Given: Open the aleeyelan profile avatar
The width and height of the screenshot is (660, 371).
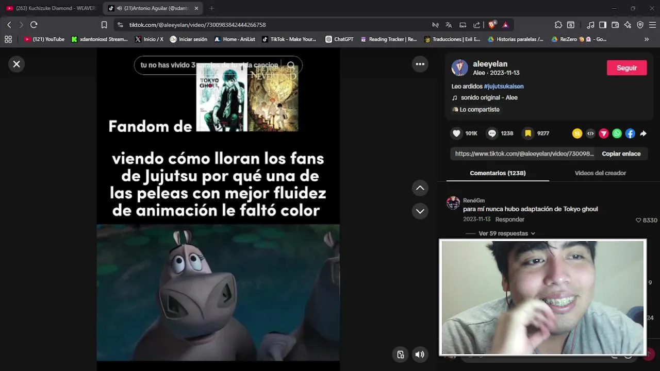Looking at the screenshot, I should pyautogui.click(x=459, y=68).
